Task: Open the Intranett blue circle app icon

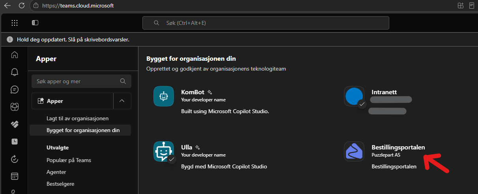Action: 354,96
